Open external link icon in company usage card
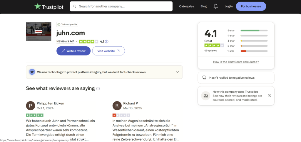Viewport: 301px width, 142px height. (269, 96)
